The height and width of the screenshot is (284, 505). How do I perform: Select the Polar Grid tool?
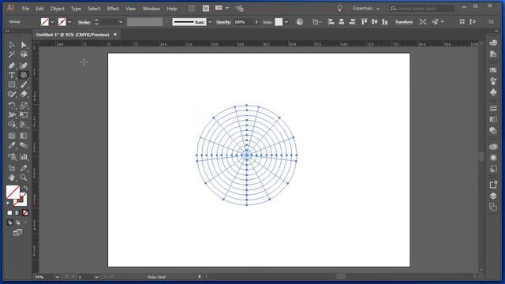(24, 75)
